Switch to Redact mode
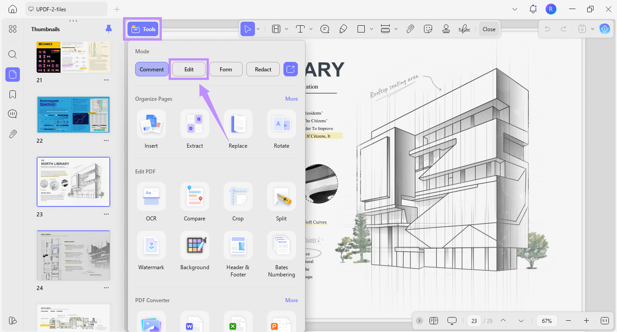This screenshot has width=617, height=332. (263, 69)
